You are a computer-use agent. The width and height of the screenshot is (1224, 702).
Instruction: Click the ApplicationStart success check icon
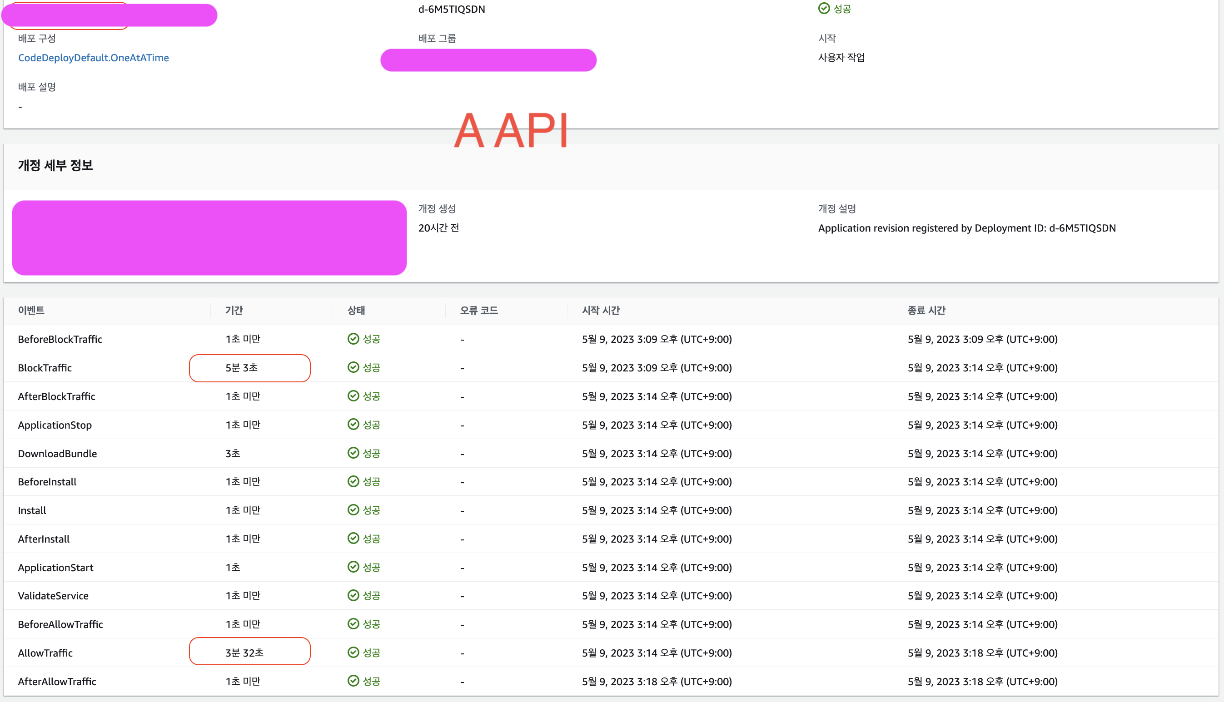tap(353, 567)
